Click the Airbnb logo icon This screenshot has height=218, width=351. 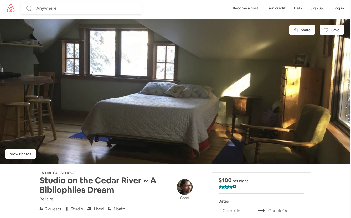coord(11,8)
